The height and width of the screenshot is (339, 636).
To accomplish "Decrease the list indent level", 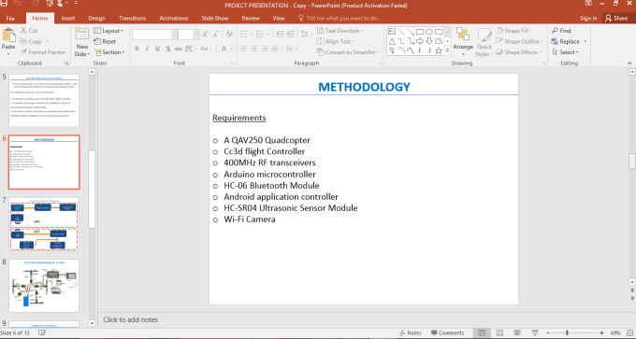I will pyautogui.click(x=280, y=34).
